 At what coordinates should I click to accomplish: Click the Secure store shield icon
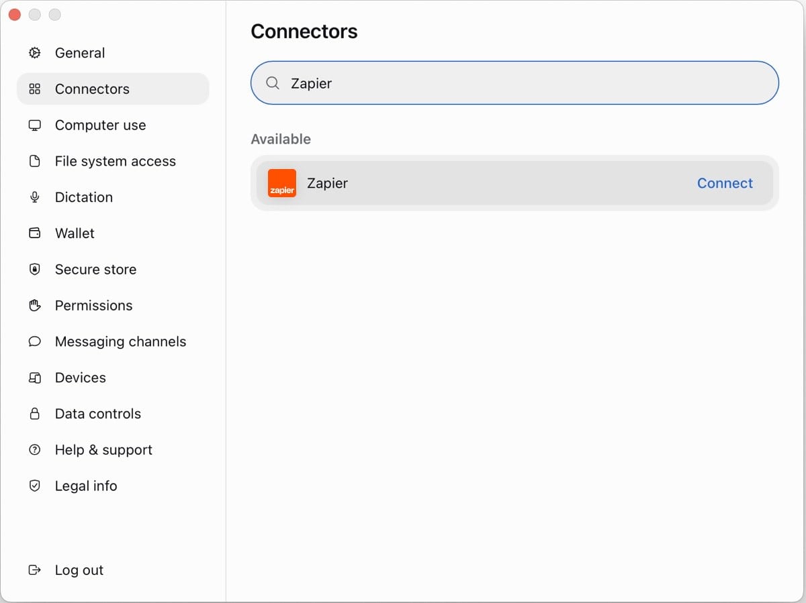35,270
